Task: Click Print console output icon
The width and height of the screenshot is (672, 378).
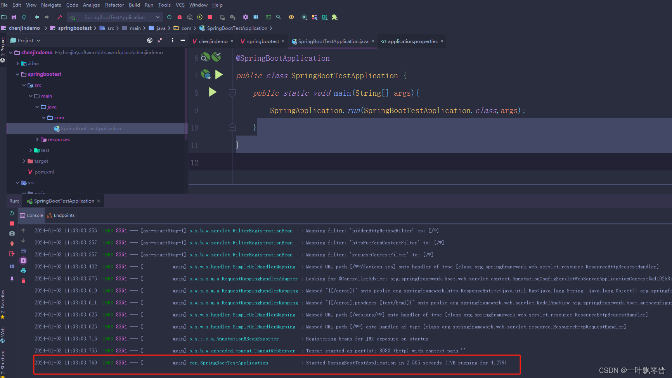Action: coord(23,271)
